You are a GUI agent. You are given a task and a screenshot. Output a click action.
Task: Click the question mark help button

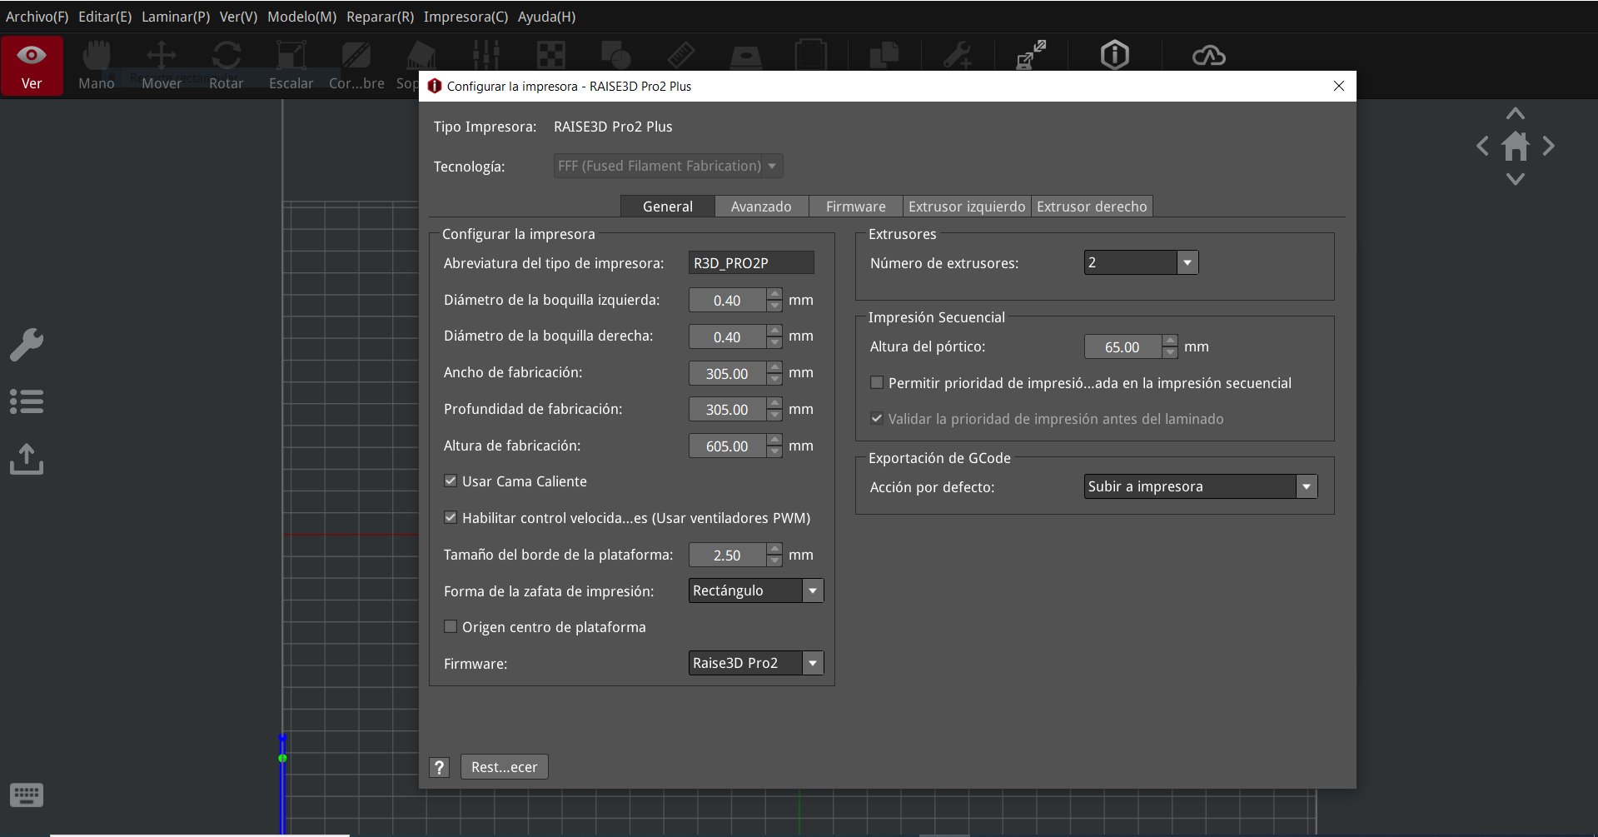(440, 767)
